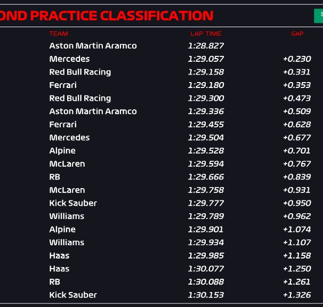Click the lap time 1:29.985
The image size is (323, 307).
pyautogui.click(x=206, y=256)
